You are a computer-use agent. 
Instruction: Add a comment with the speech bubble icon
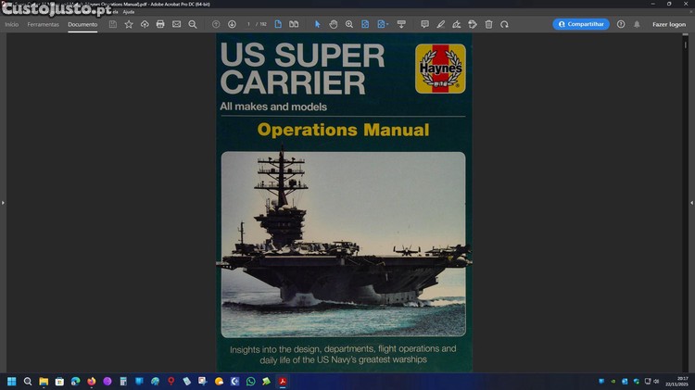pyautogui.click(x=424, y=24)
